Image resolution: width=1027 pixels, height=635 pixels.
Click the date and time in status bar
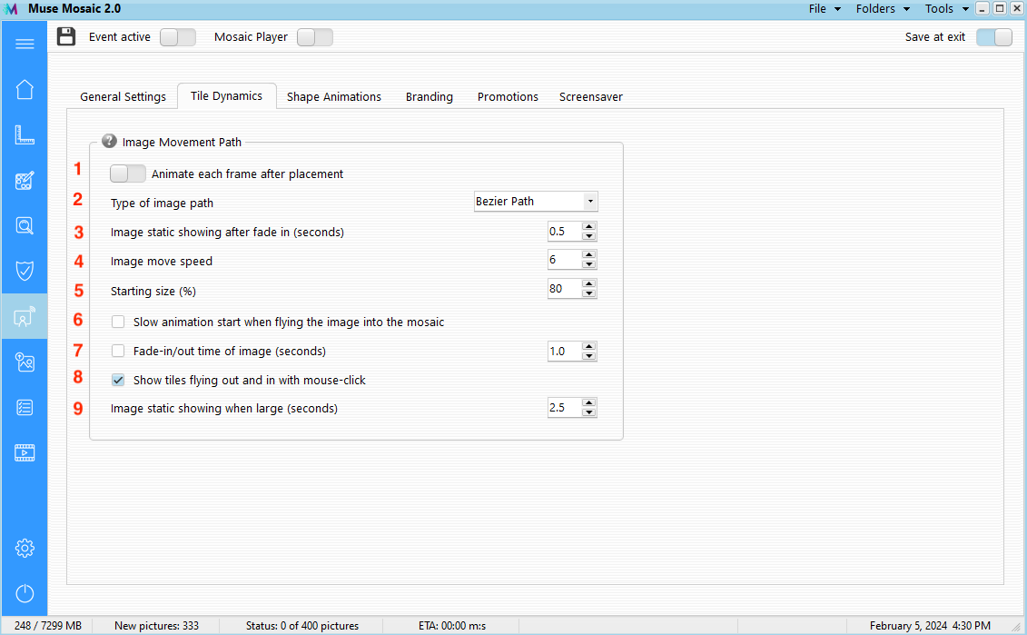pyautogui.click(x=930, y=626)
